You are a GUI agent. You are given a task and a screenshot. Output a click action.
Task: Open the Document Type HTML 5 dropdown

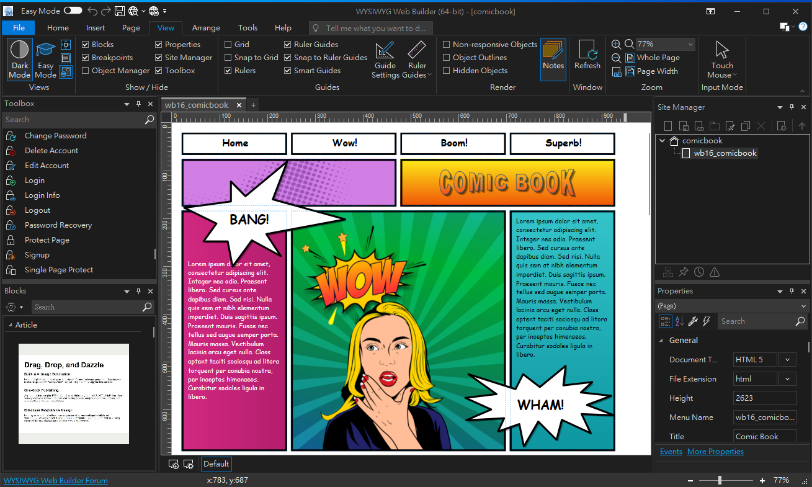tap(787, 360)
